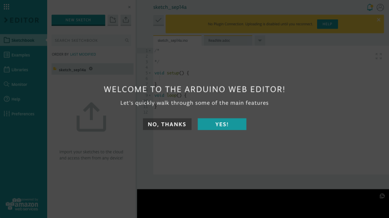Close the sketchbook side panel
Viewport: 389px width, 218px height.
pyautogui.click(x=129, y=7)
